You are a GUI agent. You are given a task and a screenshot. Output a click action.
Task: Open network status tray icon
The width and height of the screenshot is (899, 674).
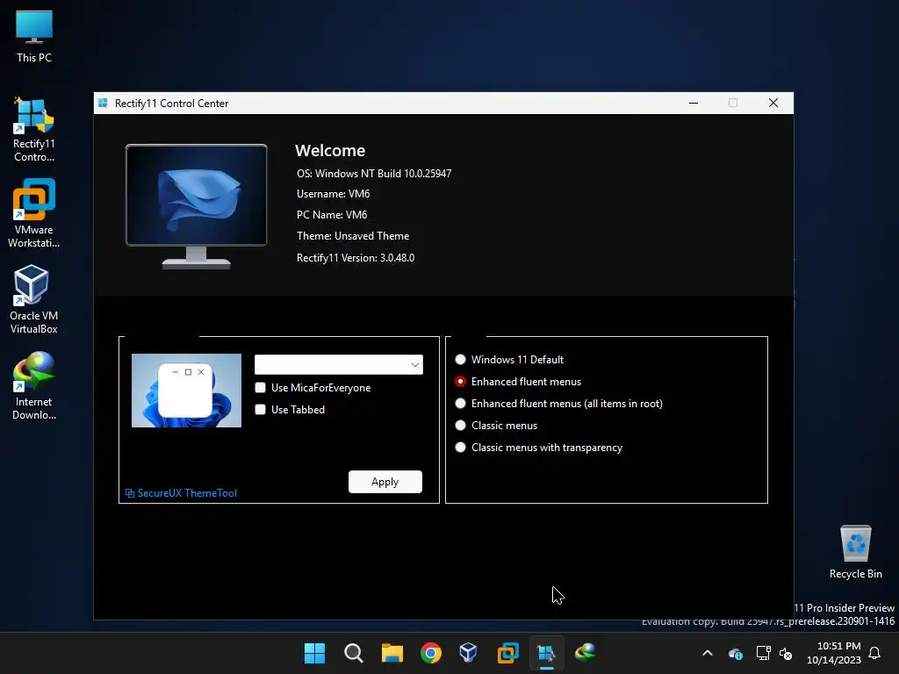tap(763, 653)
